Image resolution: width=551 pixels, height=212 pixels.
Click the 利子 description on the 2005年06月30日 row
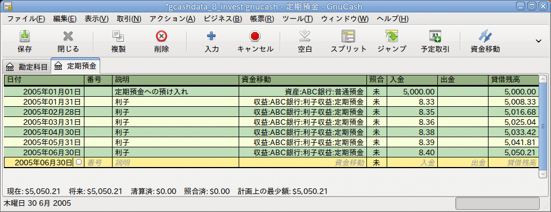click(x=176, y=153)
